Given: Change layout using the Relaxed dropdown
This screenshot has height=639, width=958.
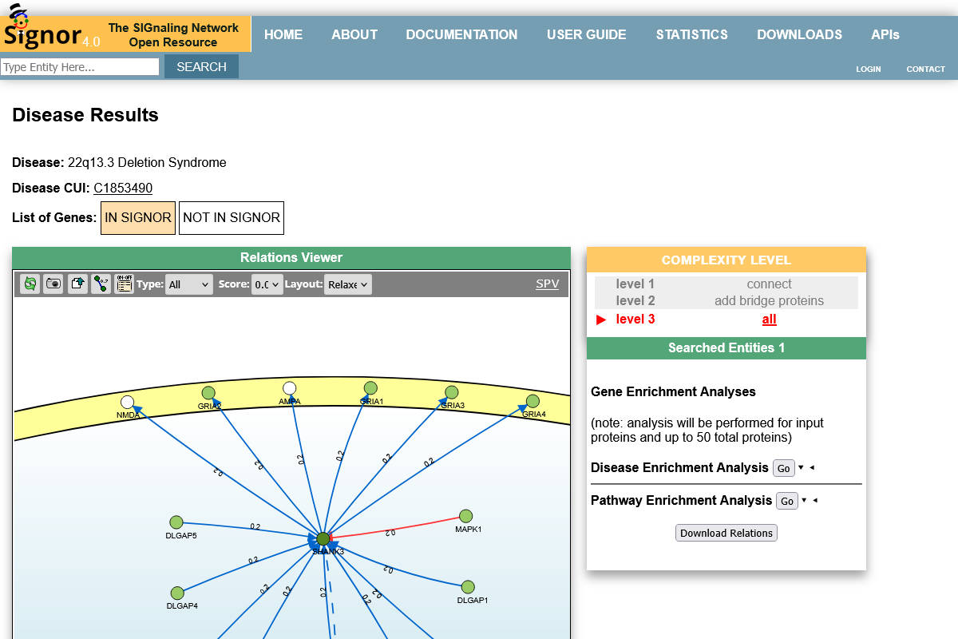Looking at the screenshot, I should [x=347, y=284].
